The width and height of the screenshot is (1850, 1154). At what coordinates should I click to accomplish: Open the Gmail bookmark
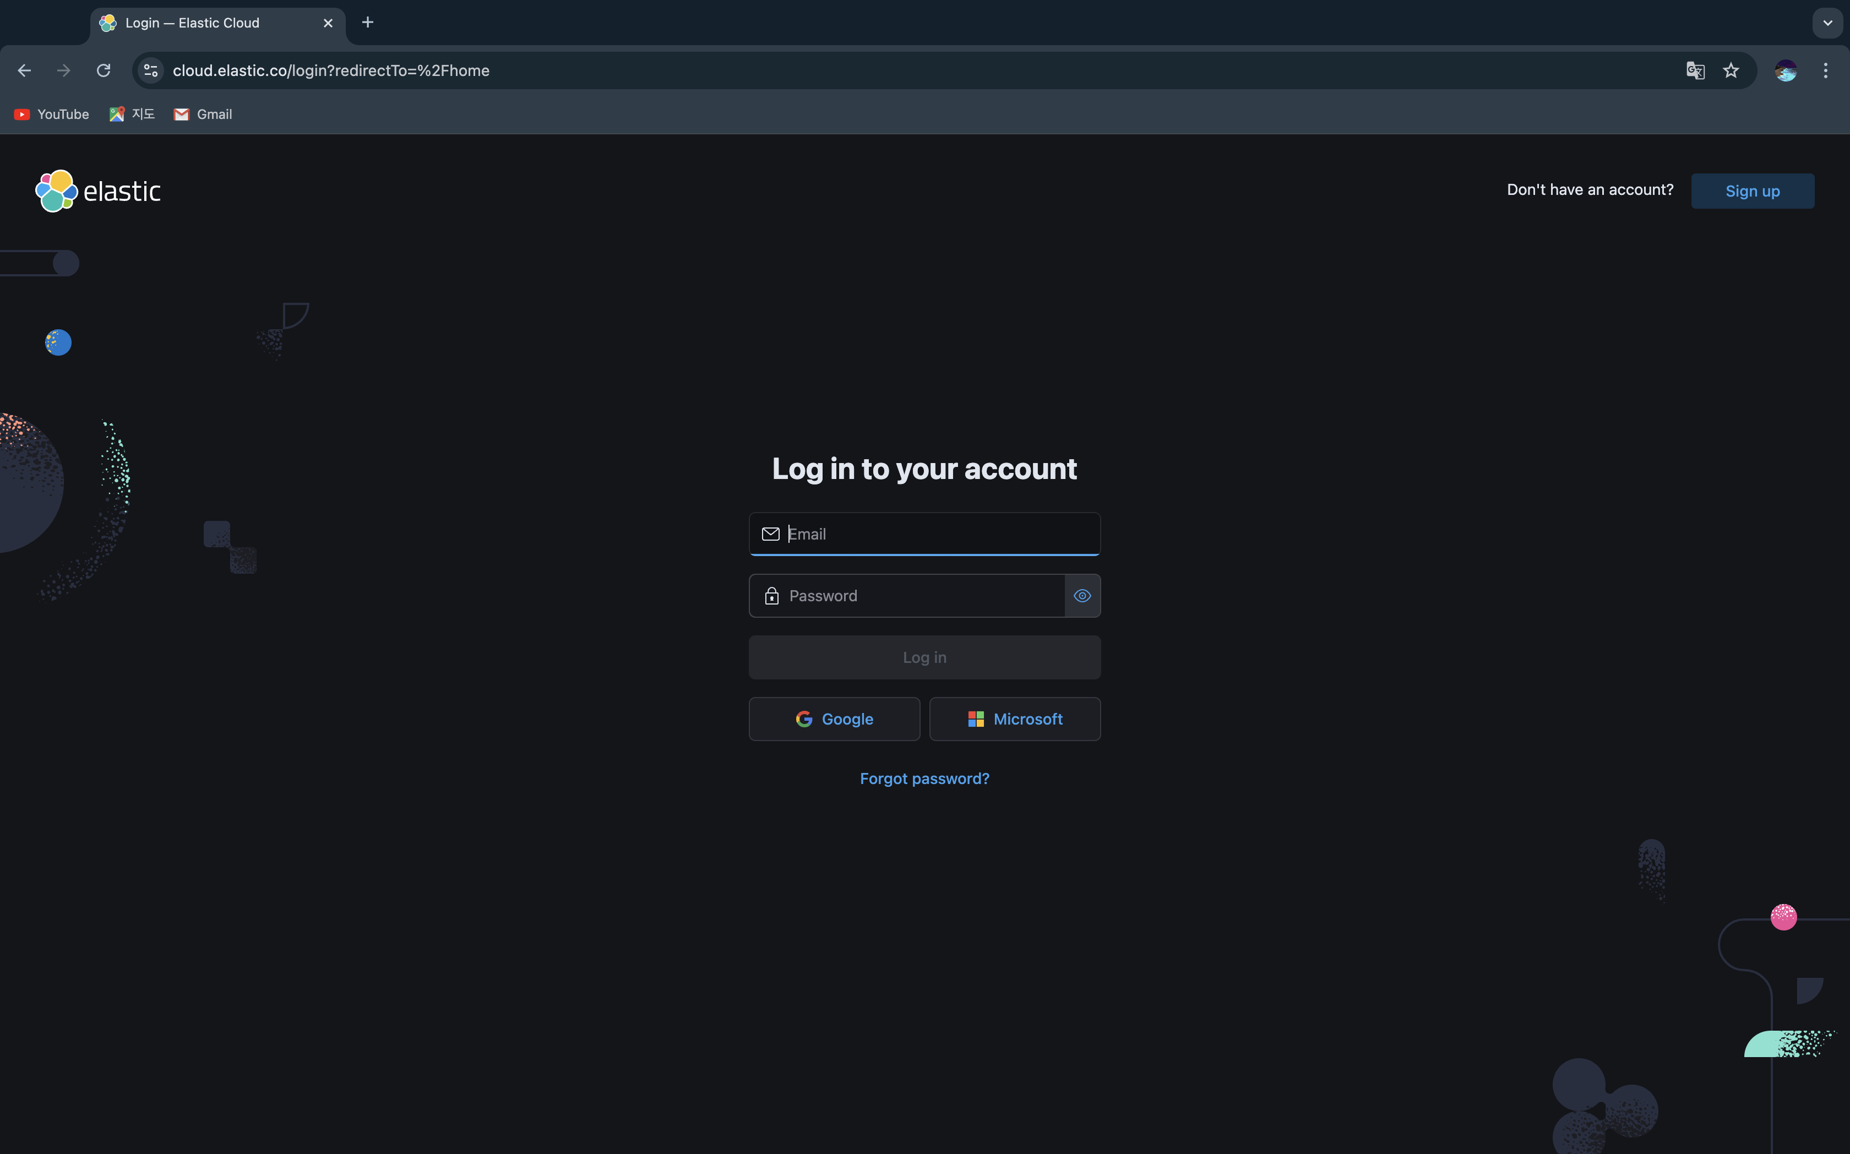[203, 114]
